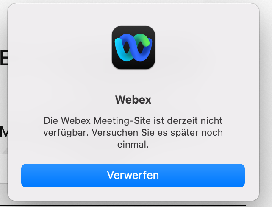
Task: Select the word 'einmal.' in the message
Action: pyautogui.click(x=133, y=144)
